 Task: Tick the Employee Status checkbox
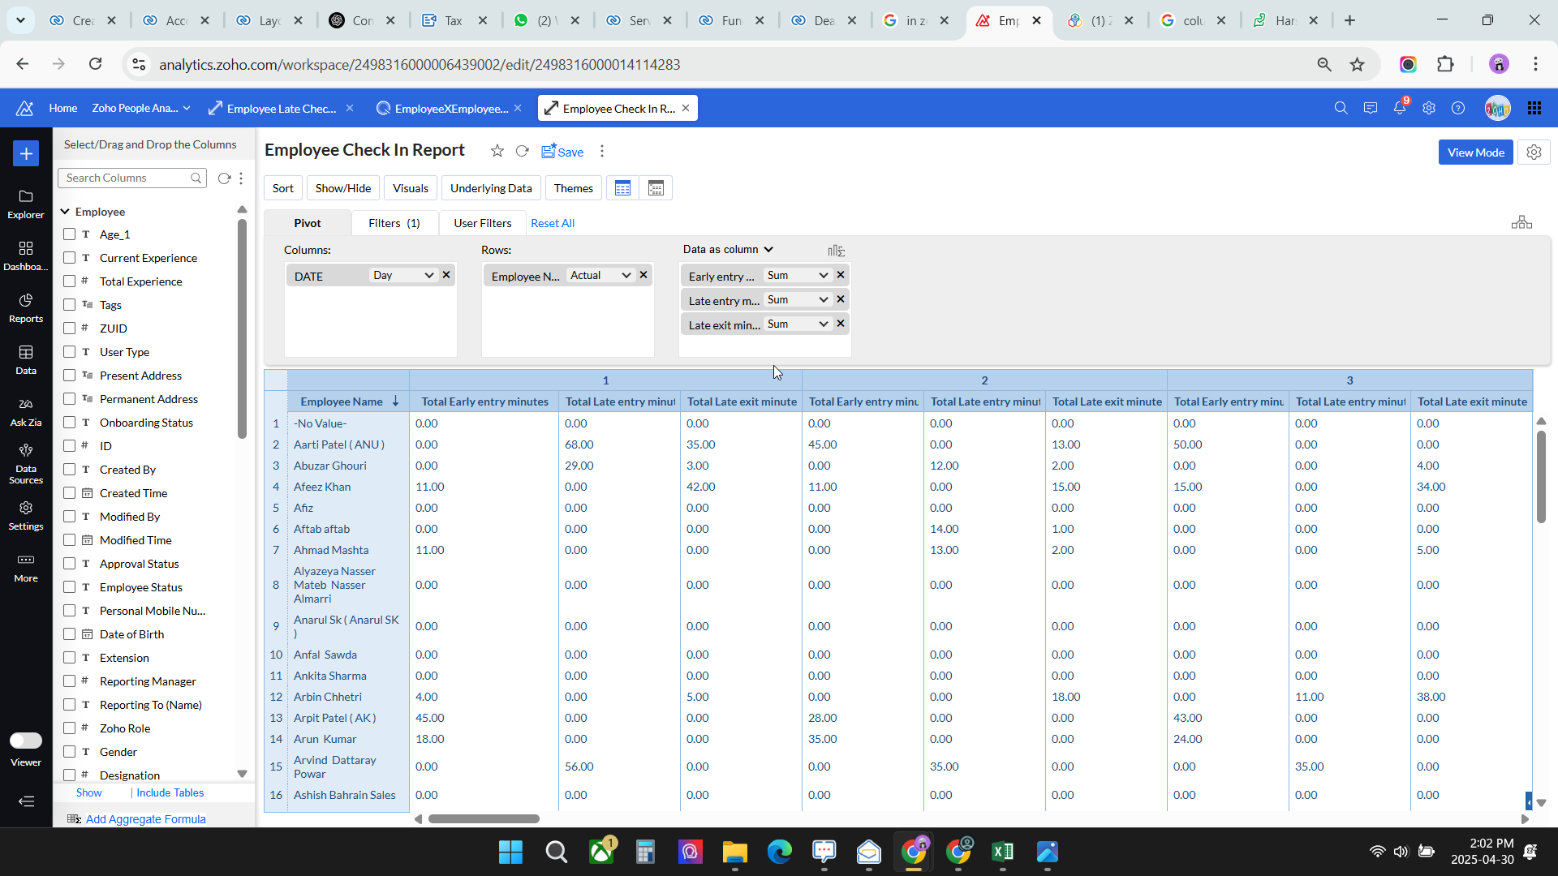[70, 587]
